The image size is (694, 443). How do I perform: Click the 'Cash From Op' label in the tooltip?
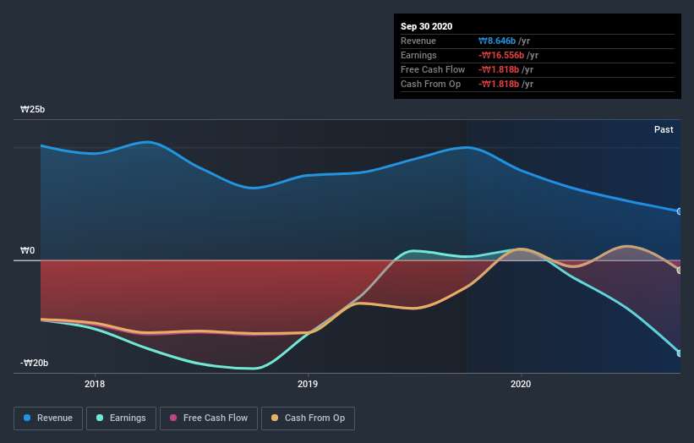click(430, 84)
